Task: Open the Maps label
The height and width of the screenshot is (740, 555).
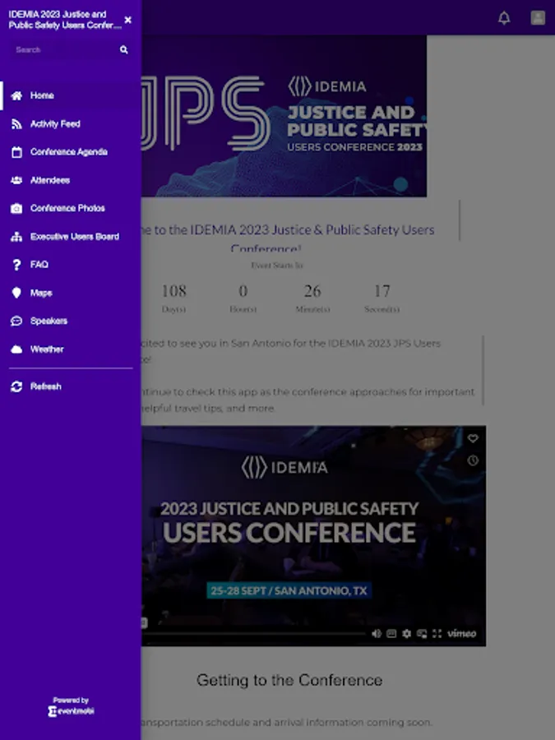Action: point(41,293)
